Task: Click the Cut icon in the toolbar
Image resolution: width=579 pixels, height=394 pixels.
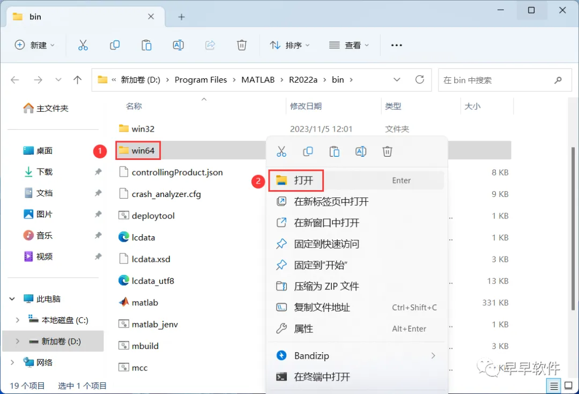Action: [83, 45]
